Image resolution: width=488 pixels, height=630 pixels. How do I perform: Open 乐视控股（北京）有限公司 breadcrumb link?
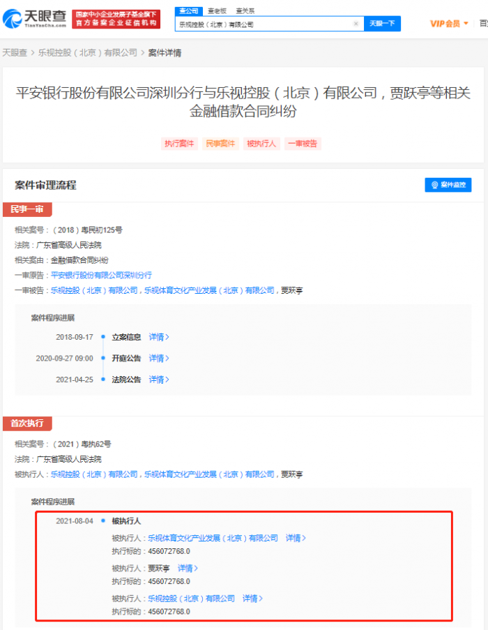pos(87,52)
